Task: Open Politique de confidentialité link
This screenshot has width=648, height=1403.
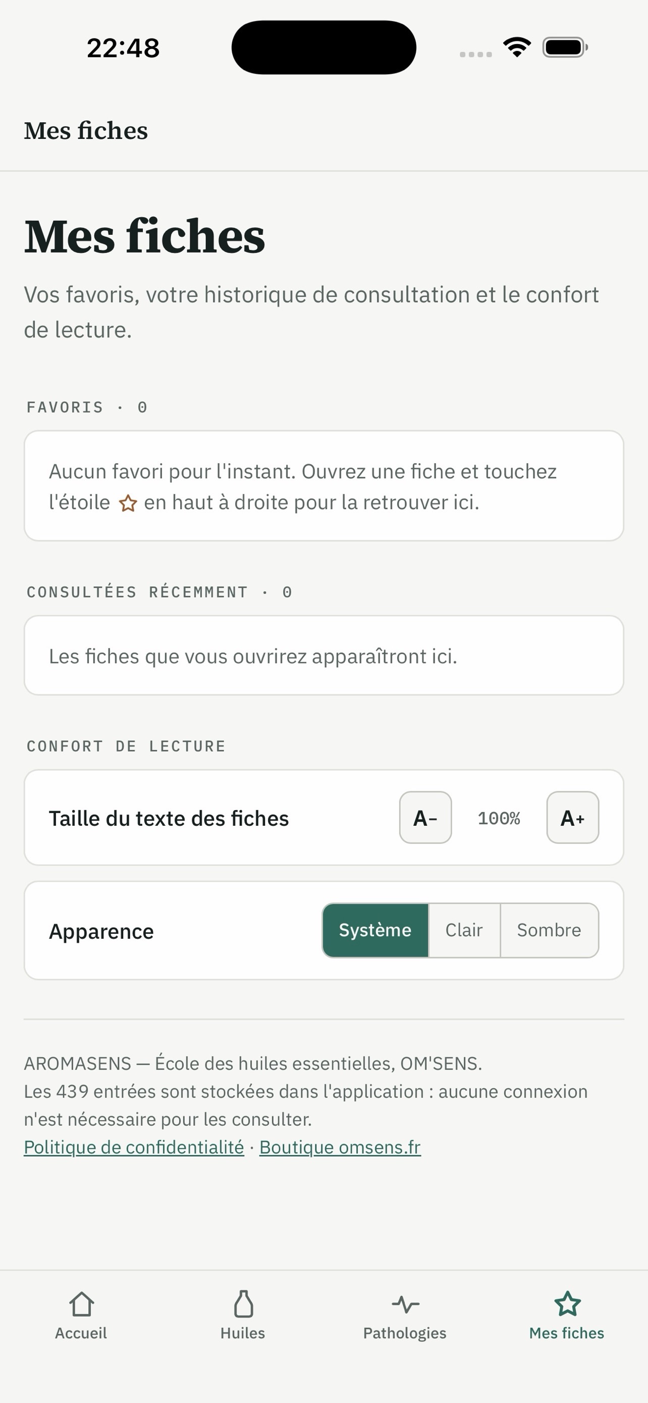Action: 134,1147
